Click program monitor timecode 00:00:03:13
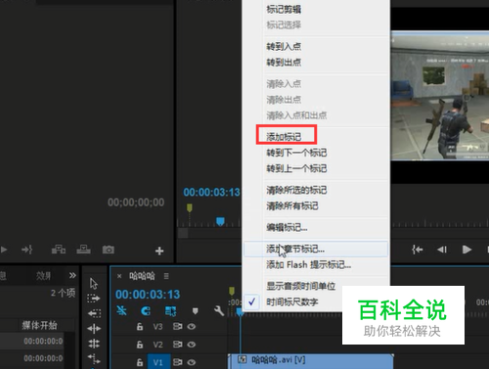 click(x=211, y=193)
